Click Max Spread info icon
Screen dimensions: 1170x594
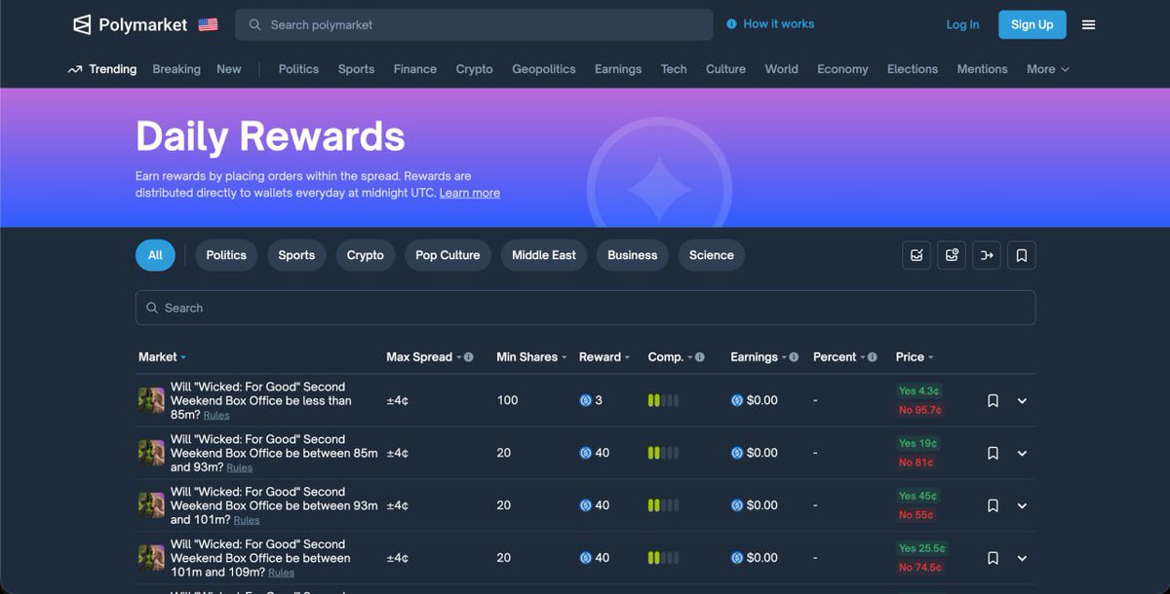click(469, 357)
